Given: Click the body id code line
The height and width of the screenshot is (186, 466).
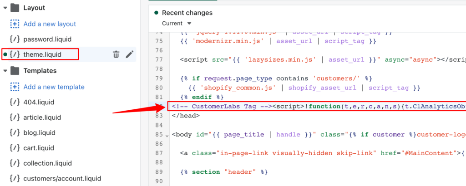Looking at the screenshot, I should 319,134.
